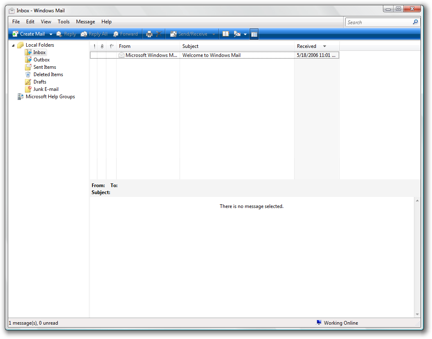Screen dimensions: 432x339
Task: Click the search magnifier icon
Action: click(416, 22)
